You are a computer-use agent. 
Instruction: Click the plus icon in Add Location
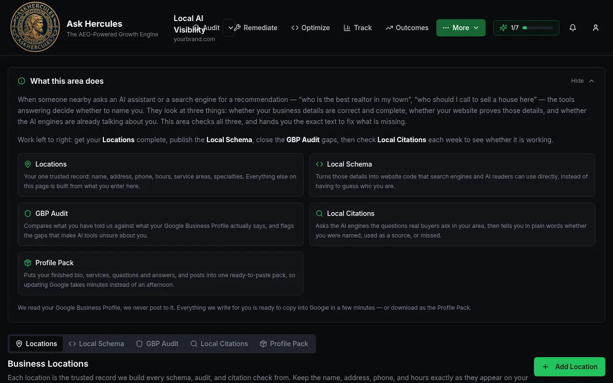(x=545, y=367)
